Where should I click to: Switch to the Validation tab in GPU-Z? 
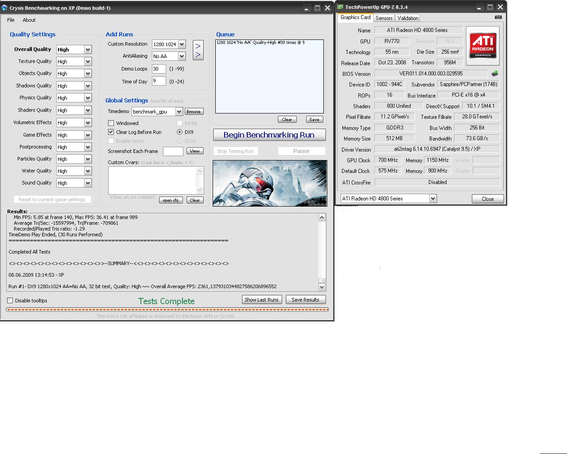click(408, 18)
